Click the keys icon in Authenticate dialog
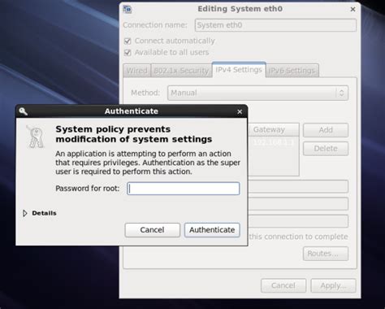Screen dimensions: 385x309 pos(36,137)
